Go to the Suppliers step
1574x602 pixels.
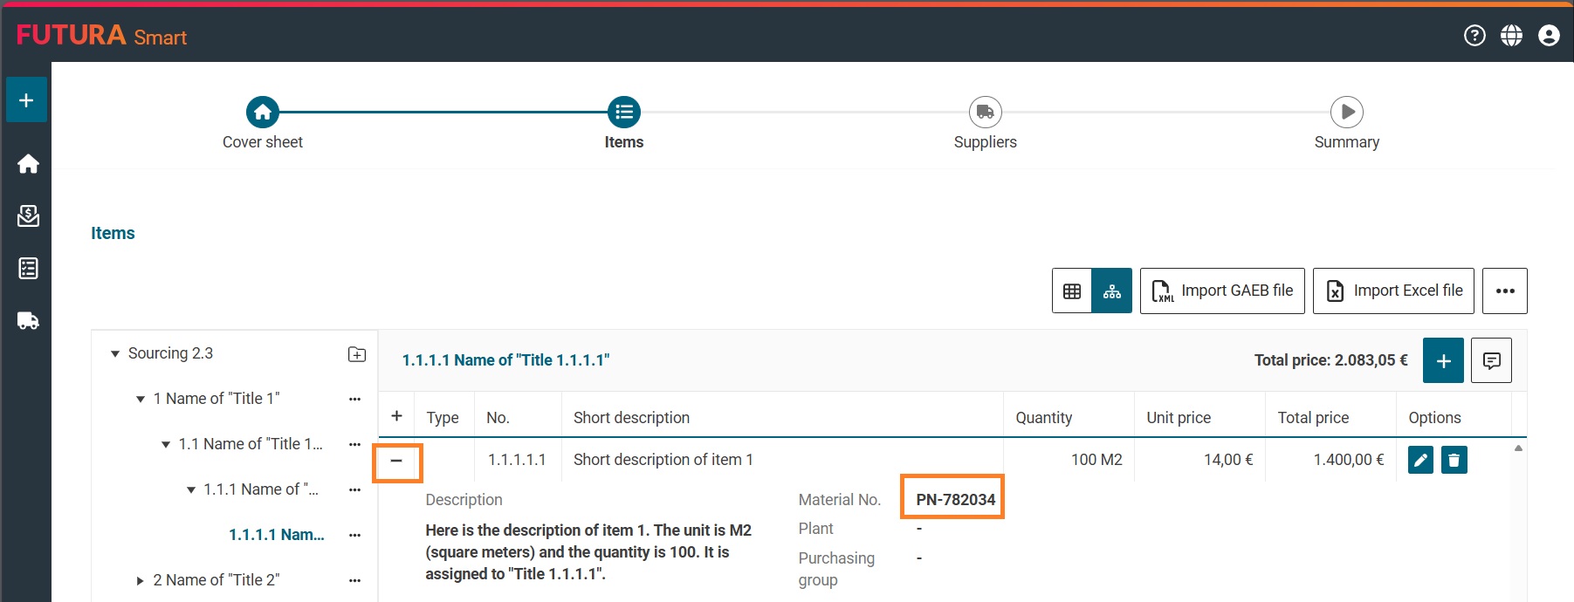coord(985,113)
